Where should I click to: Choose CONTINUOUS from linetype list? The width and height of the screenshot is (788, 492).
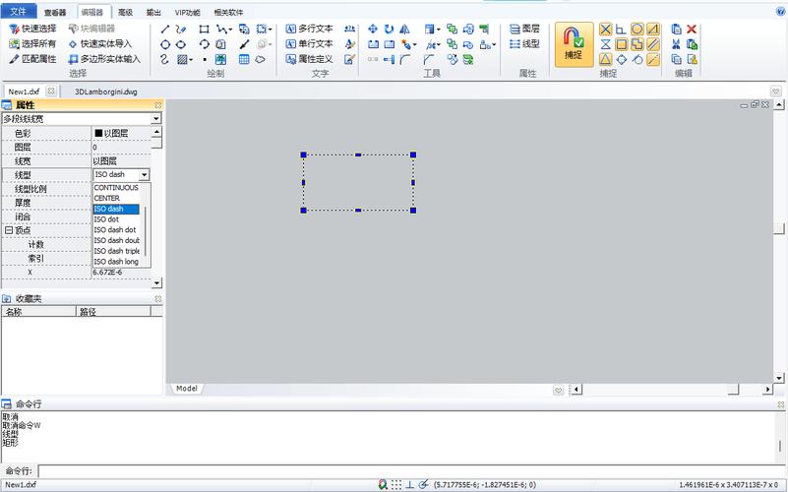tap(116, 188)
